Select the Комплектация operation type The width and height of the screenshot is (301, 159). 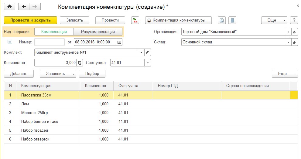click(54, 32)
